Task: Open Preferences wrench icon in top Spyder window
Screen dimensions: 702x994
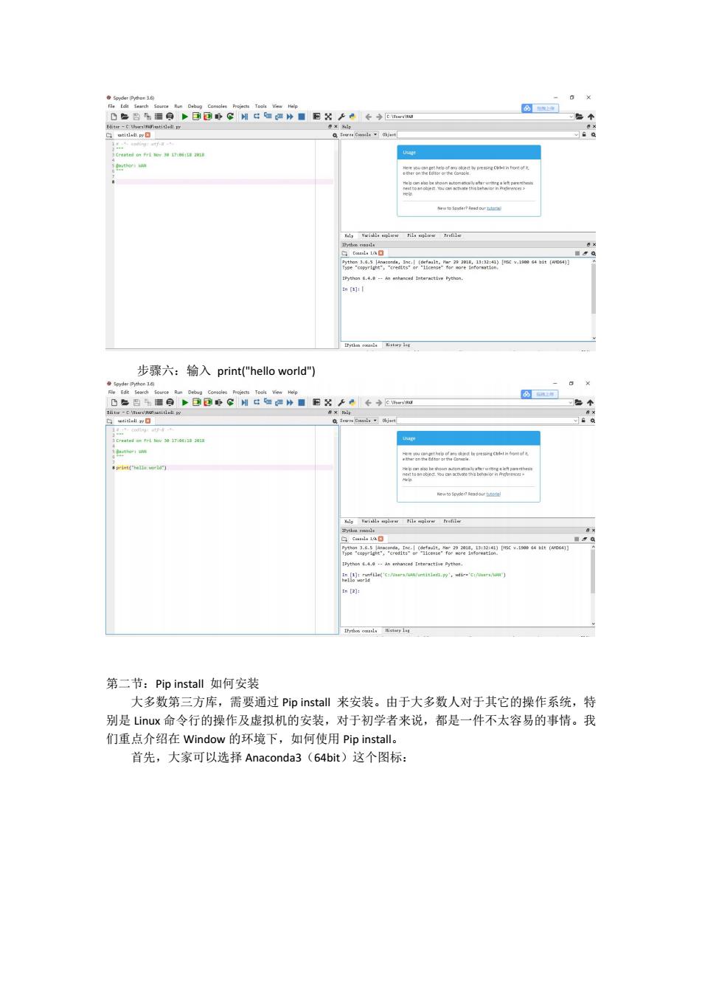Action: 342,117
